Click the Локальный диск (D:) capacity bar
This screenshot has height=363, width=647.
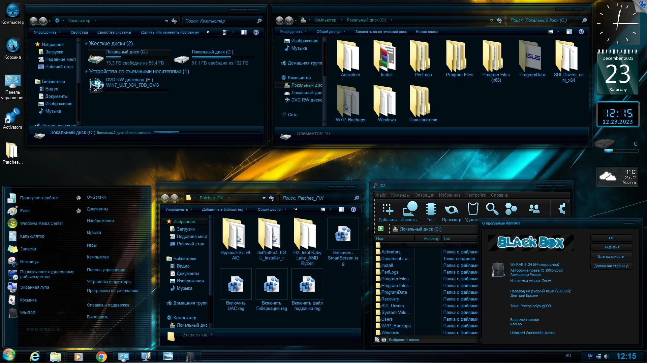[x=223, y=57]
